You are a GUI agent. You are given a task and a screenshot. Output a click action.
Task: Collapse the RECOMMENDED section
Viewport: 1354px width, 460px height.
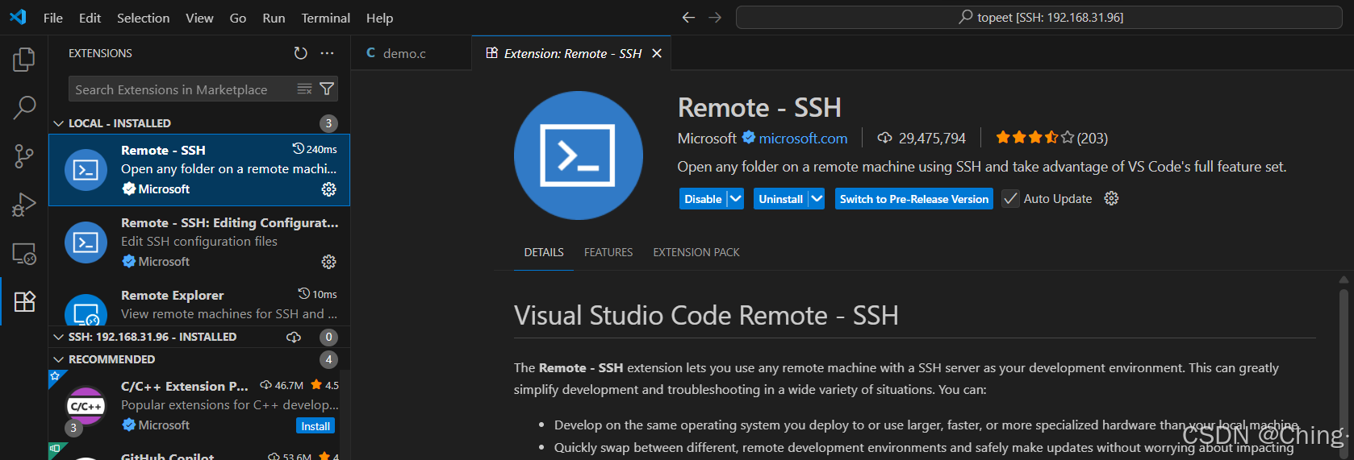click(x=58, y=359)
